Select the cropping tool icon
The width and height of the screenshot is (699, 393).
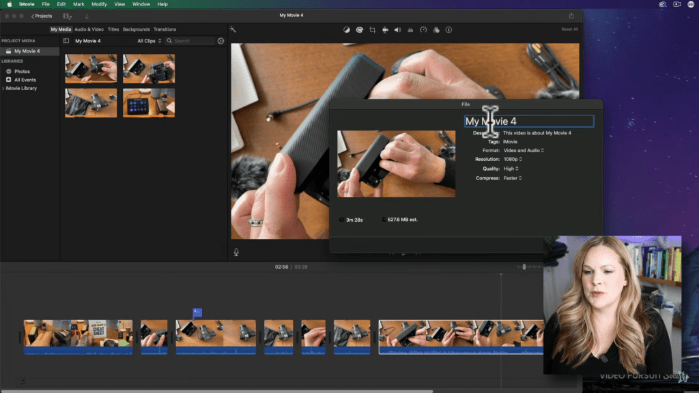click(372, 30)
